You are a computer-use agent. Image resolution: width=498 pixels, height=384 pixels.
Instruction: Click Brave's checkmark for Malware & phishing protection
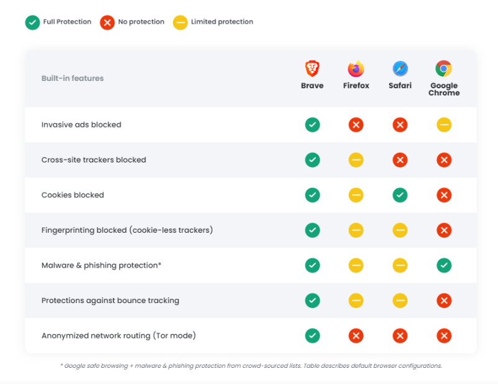tap(313, 265)
